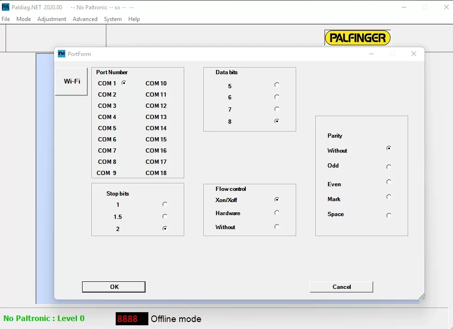Click the PortForm dialog title icon

pos(62,54)
